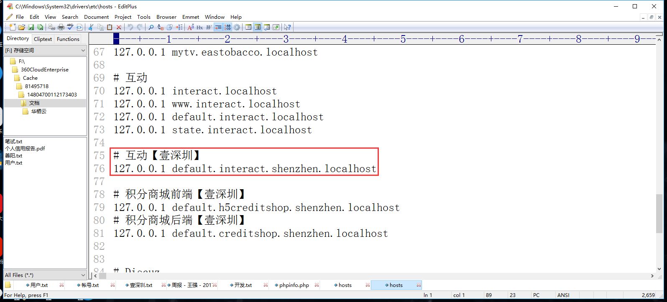The image size is (667, 302).
Task: Click the Paste clipboard icon
Action: [110, 27]
